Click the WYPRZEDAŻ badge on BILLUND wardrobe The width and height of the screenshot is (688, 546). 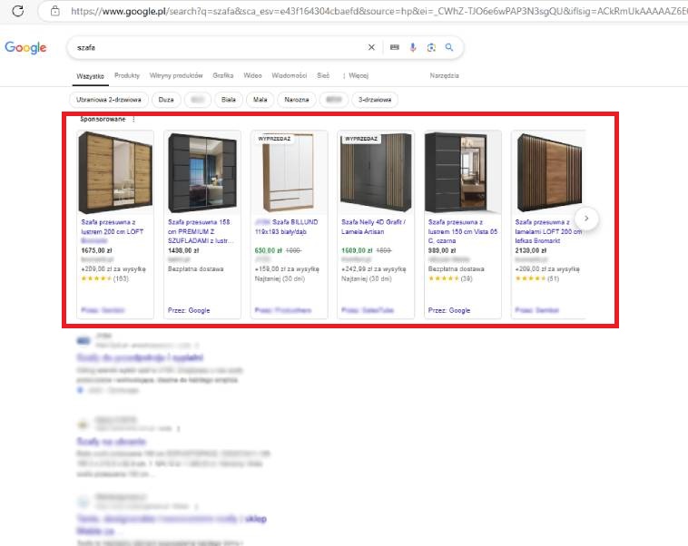point(274,139)
